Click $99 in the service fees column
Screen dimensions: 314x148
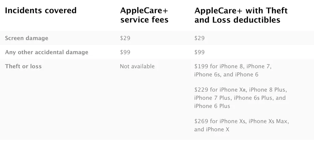pos(125,52)
